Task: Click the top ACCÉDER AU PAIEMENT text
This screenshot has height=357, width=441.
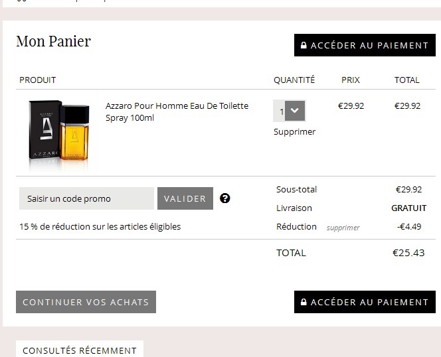Action: 369,46
